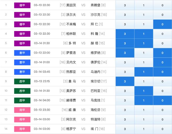Select option 1 for 沃尔夫 vs 沙尔克

click(144, 15)
